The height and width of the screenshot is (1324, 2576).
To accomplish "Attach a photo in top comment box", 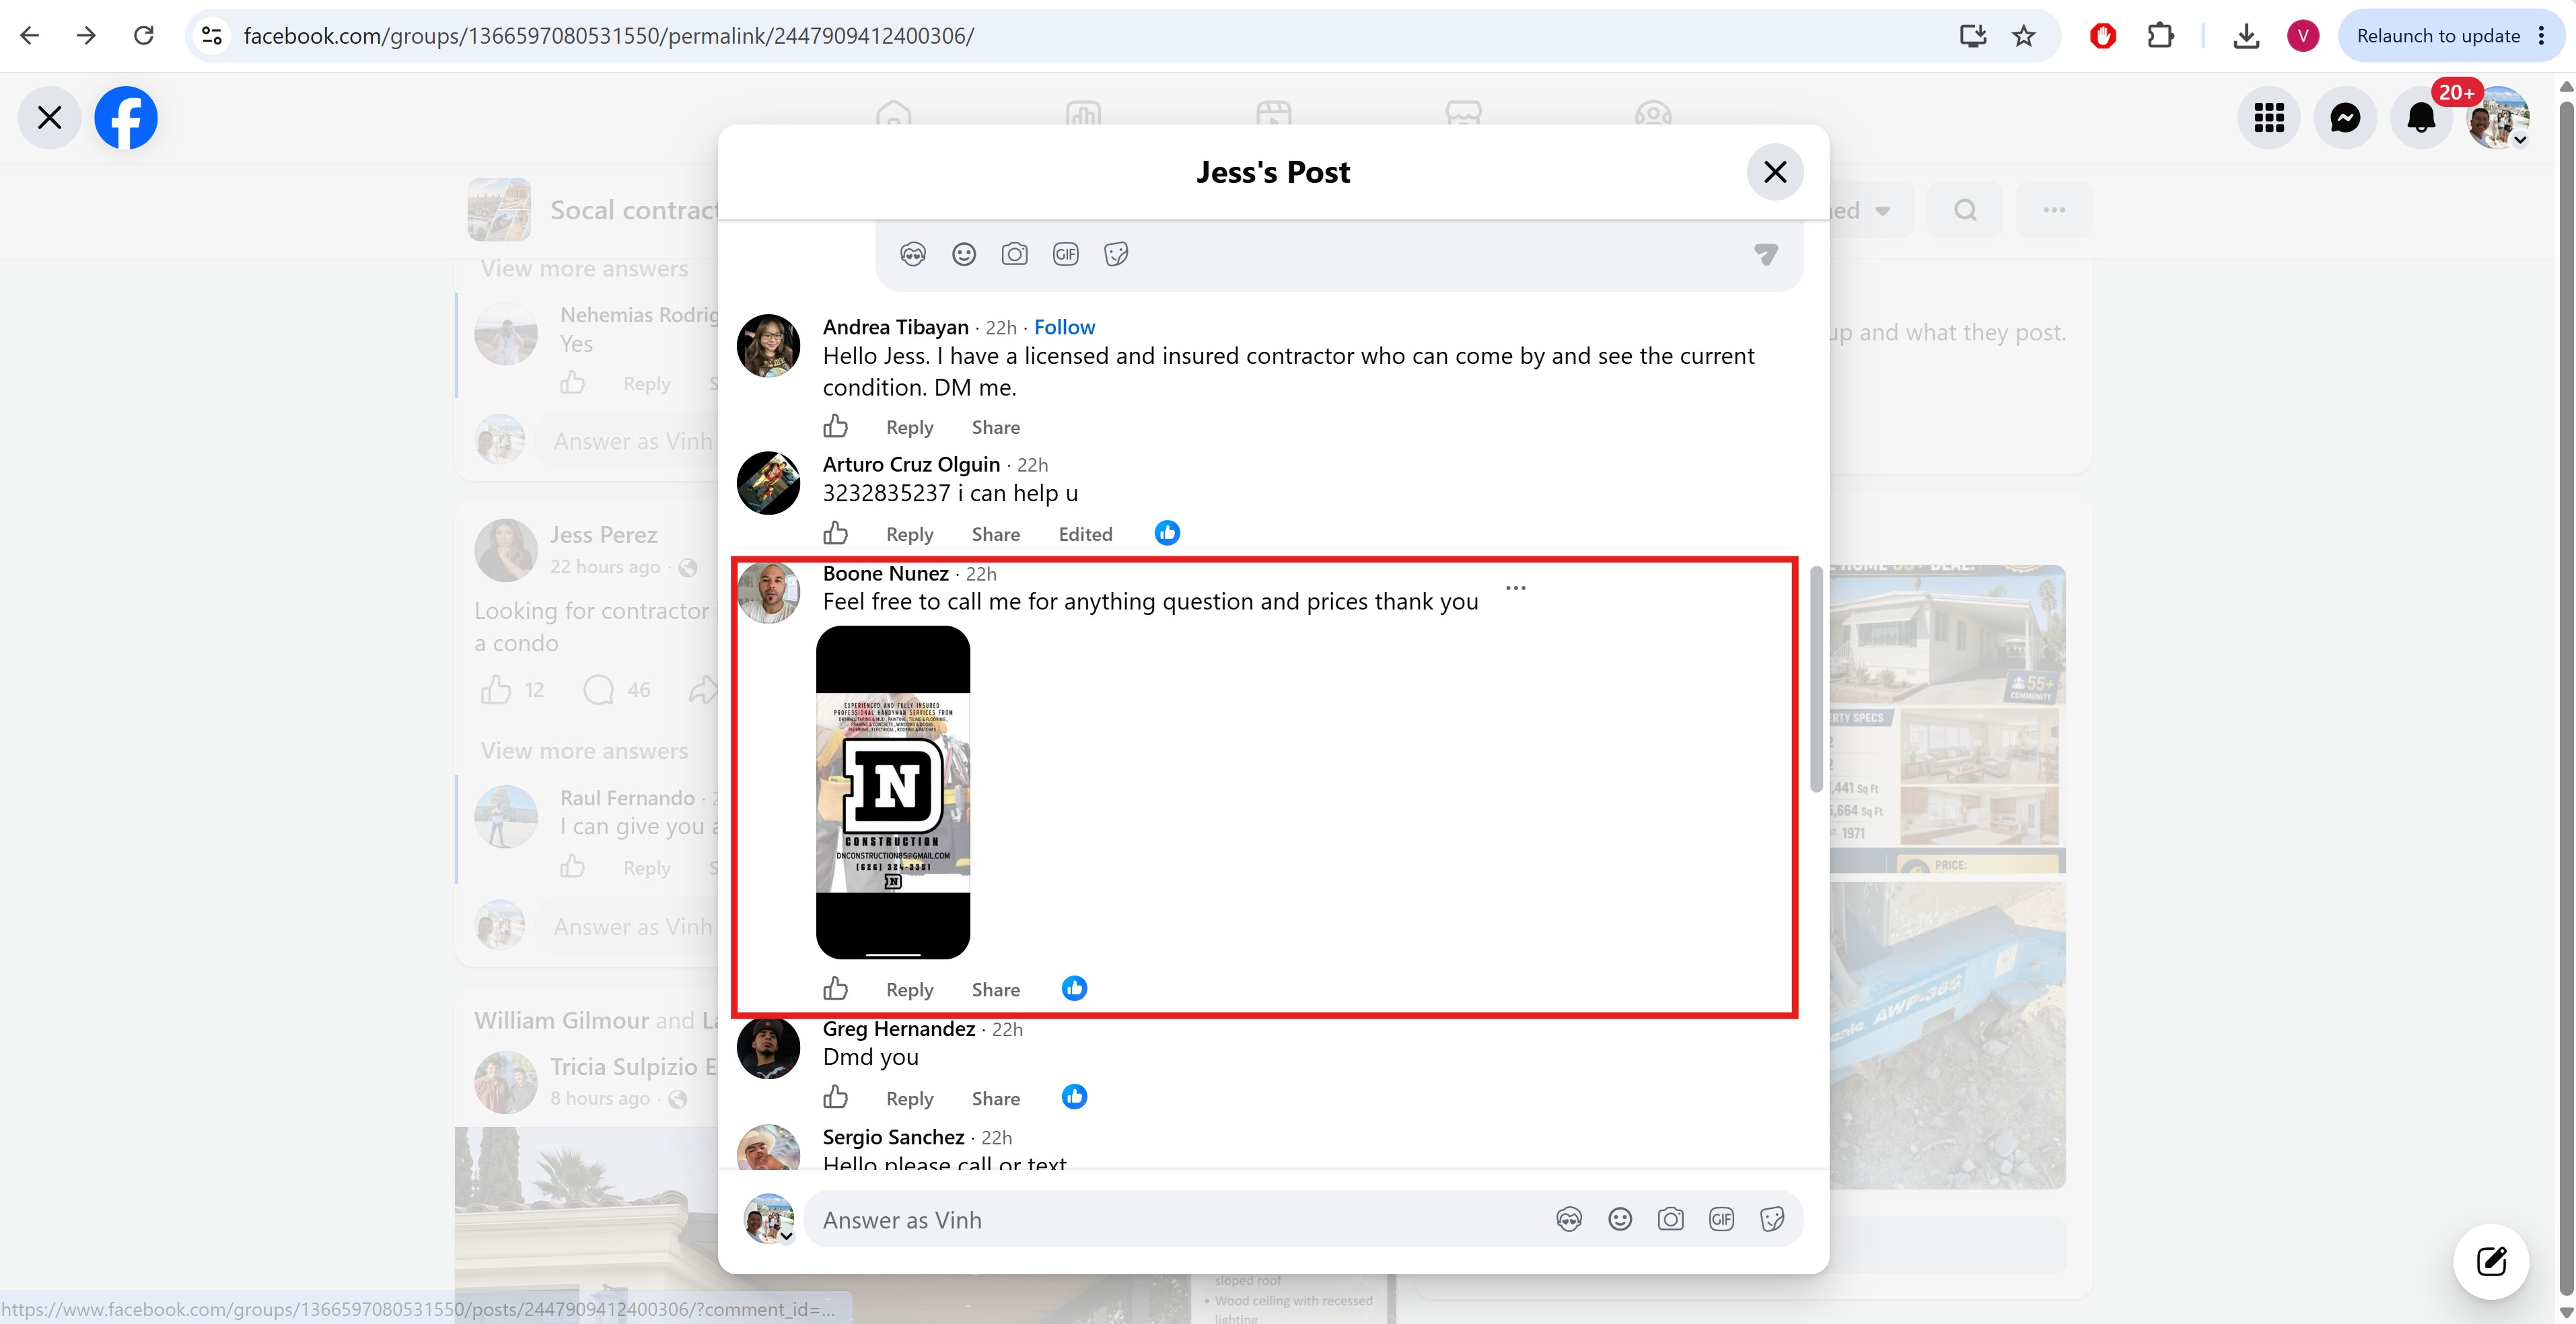I will click(1014, 254).
